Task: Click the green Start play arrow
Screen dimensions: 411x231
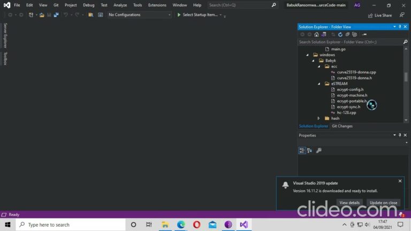Action: (x=179, y=15)
